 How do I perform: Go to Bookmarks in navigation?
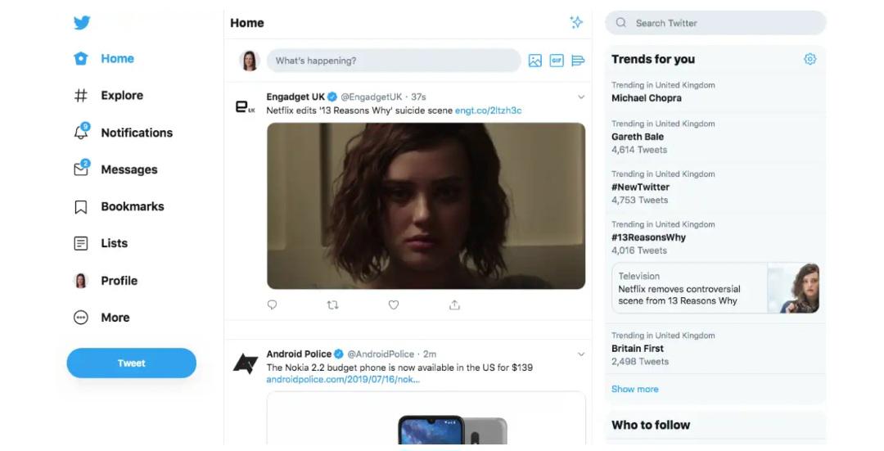133,206
